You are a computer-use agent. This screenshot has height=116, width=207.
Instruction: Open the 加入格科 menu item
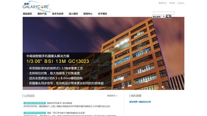[73, 14]
